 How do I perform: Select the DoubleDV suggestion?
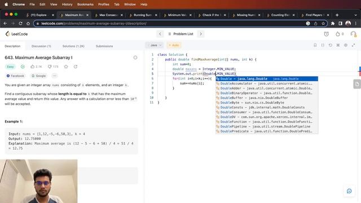[x=267, y=117]
